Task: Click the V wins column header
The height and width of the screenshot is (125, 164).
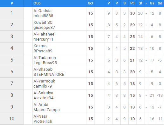Action: tap(109, 3)
